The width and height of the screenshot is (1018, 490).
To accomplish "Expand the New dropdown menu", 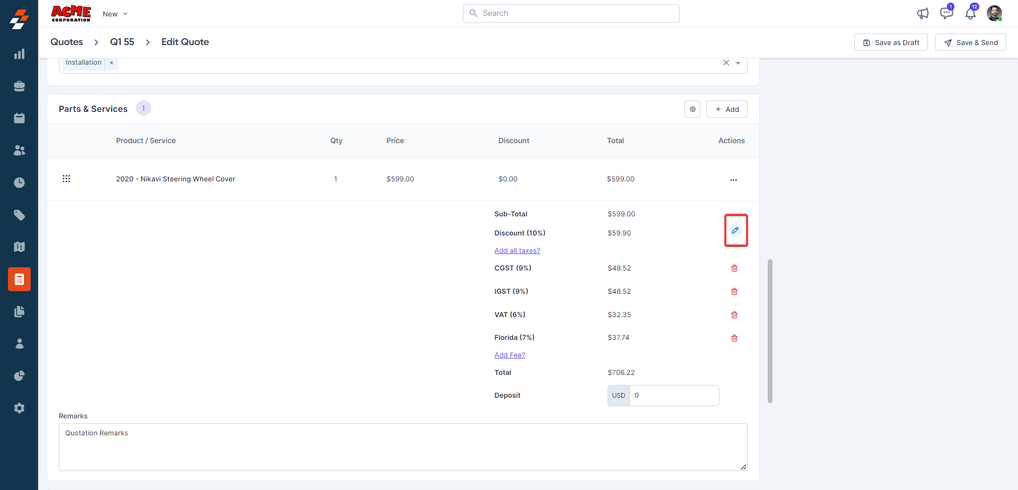I will tap(115, 14).
